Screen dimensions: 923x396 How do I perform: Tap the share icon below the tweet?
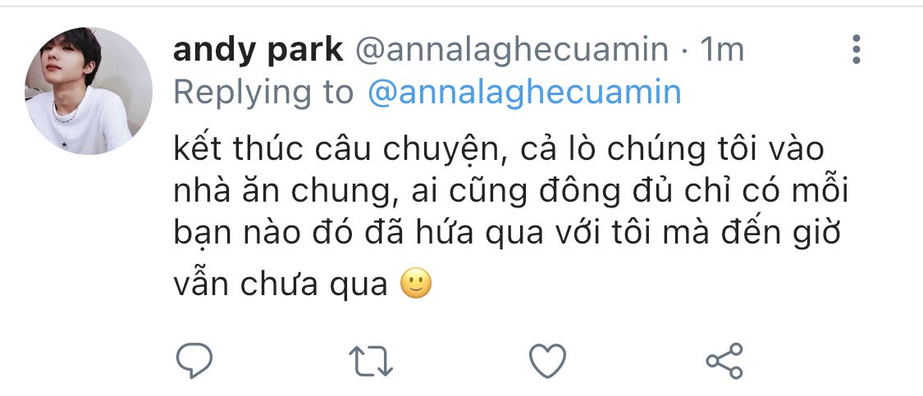[x=724, y=360]
